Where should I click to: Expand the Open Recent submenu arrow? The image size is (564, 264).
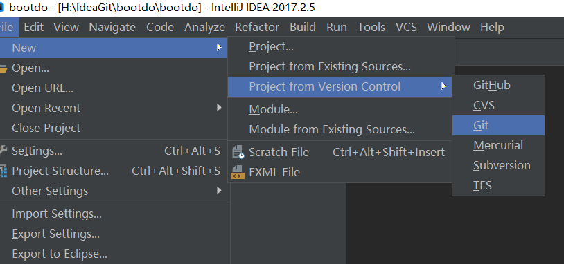click(219, 107)
